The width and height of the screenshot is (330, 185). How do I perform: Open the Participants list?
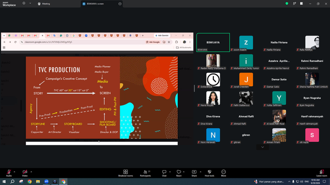point(145,173)
